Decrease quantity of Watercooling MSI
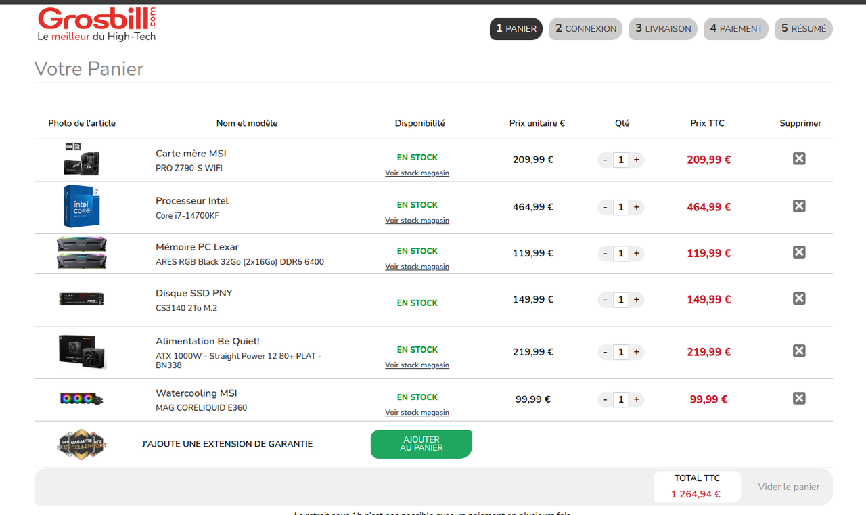The width and height of the screenshot is (866, 515). pyautogui.click(x=606, y=399)
